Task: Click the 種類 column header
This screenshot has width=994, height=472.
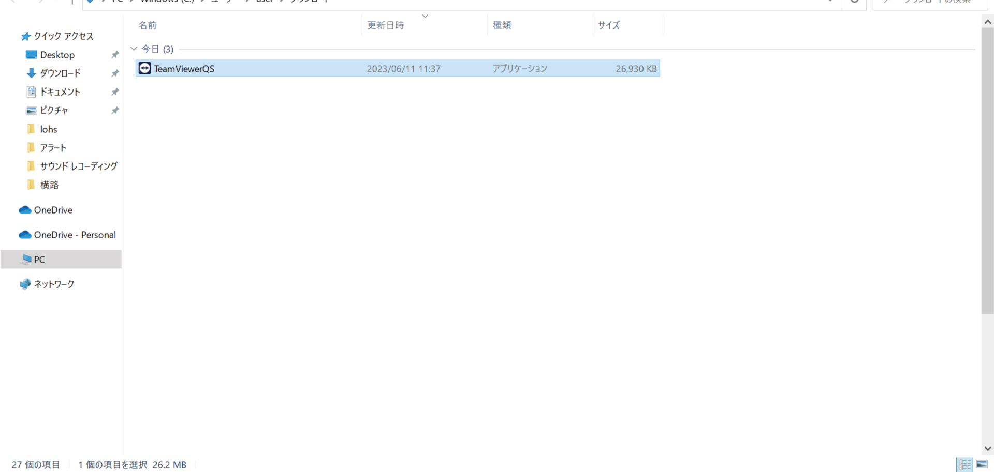Action: [x=502, y=25]
